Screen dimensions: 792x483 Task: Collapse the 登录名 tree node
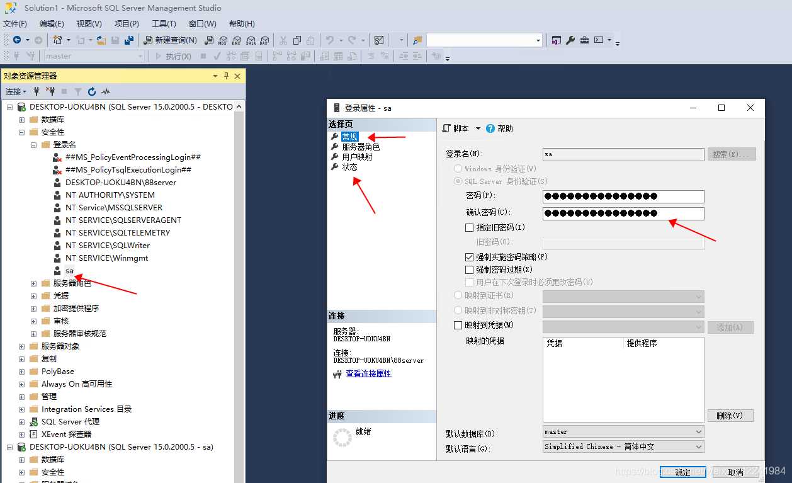click(x=34, y=145)
